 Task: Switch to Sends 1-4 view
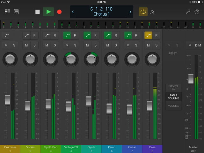[173, 88]
